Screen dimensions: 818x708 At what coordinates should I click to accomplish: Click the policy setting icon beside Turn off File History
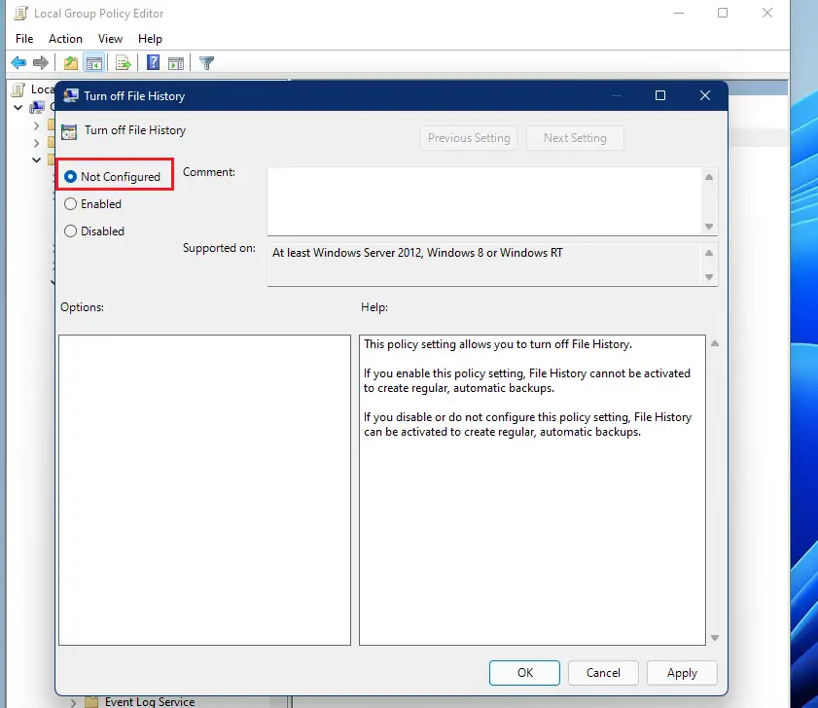[69, 131]
